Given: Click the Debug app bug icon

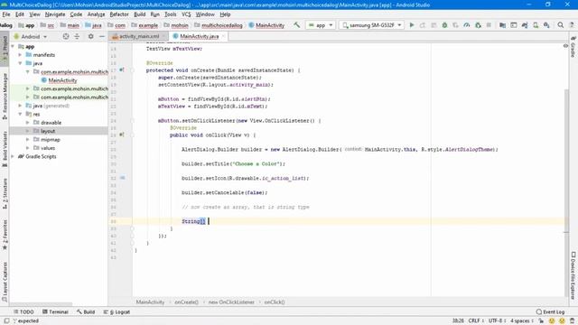Looking at the screenshot, I should click(444, 25).
